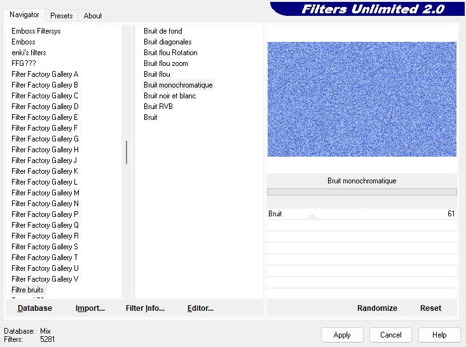Select Emboss Filtersys category

pos(36,31)
